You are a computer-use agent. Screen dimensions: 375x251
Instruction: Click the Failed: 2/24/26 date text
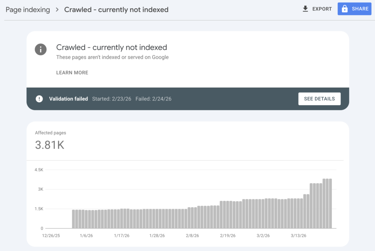coord(153,99)
